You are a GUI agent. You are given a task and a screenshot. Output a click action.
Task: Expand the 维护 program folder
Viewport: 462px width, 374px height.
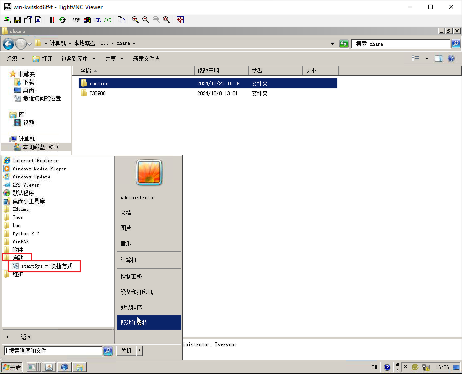pyautogui.click(x=14, y=274)
